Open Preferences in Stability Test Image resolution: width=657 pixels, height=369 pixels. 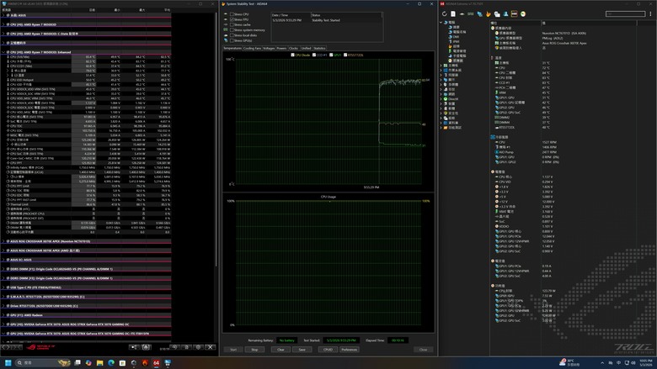click(349, 350)
